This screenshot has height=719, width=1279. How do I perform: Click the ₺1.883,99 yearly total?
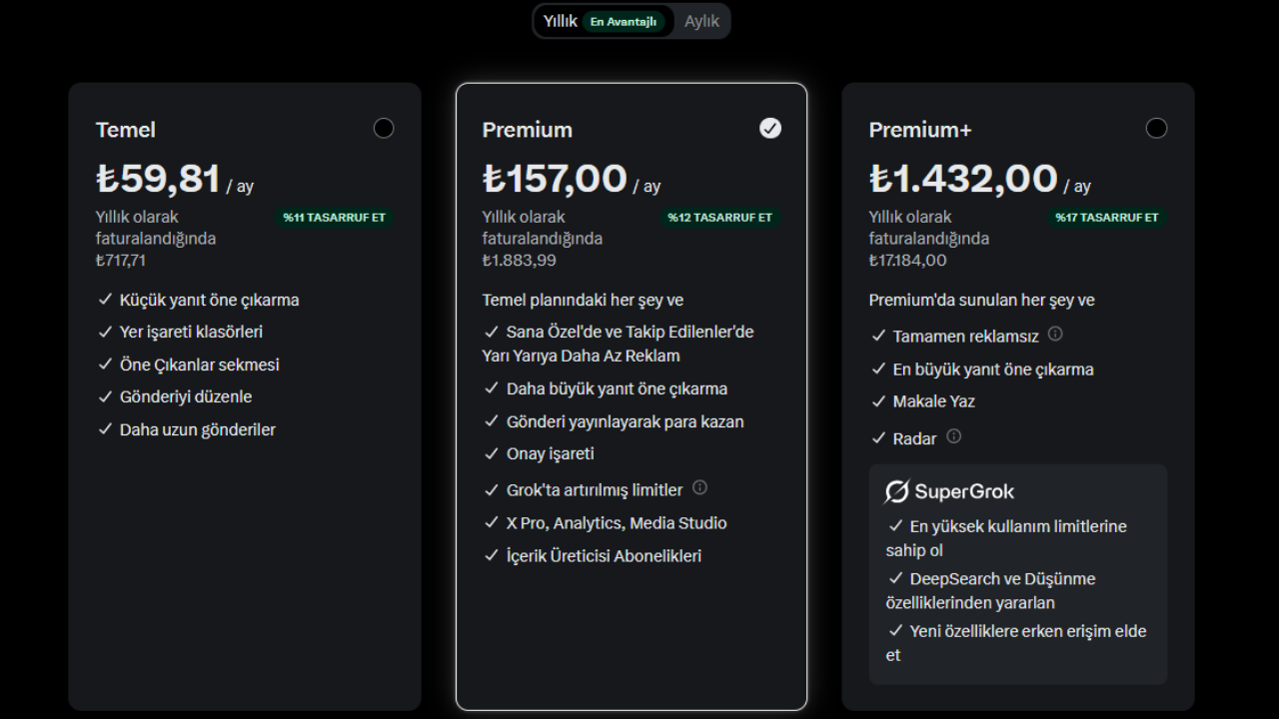[520, 261]
